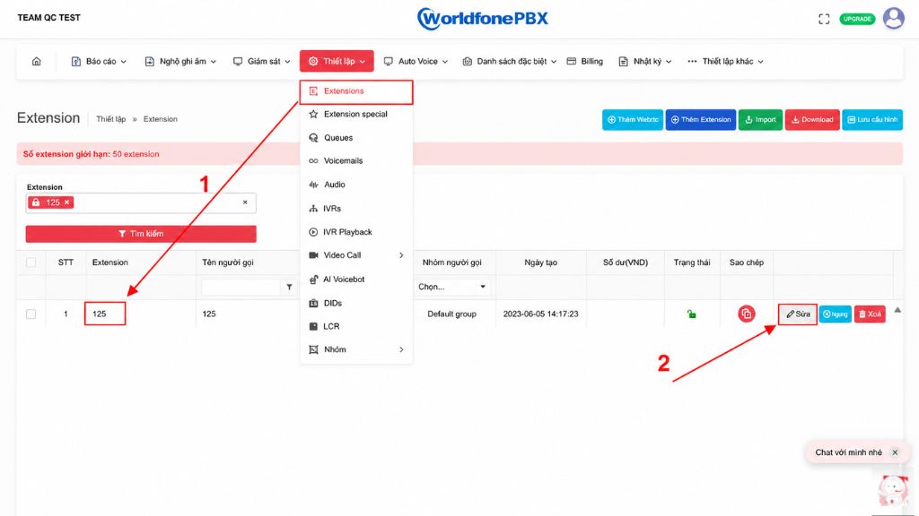Open LCR menu item

pyautogui.click(x=356, y=326)
